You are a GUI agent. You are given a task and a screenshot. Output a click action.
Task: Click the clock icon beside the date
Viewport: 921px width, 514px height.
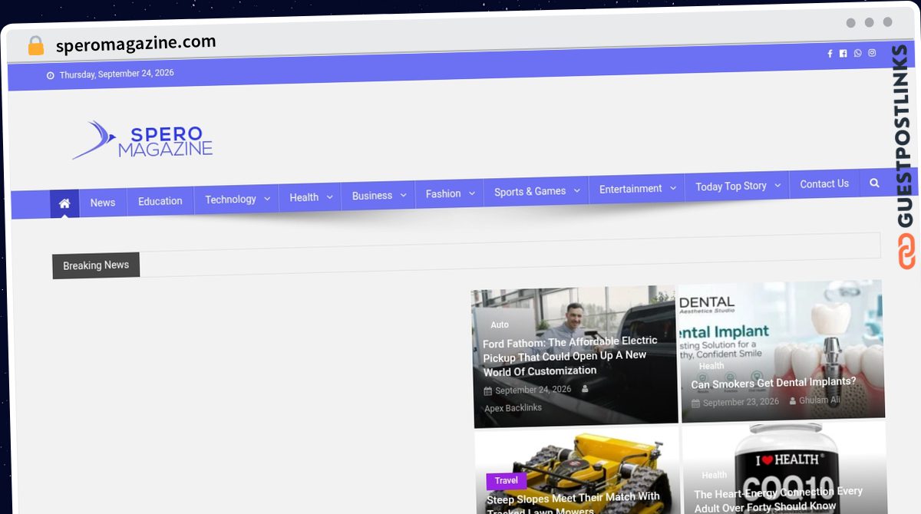(51, 75)
